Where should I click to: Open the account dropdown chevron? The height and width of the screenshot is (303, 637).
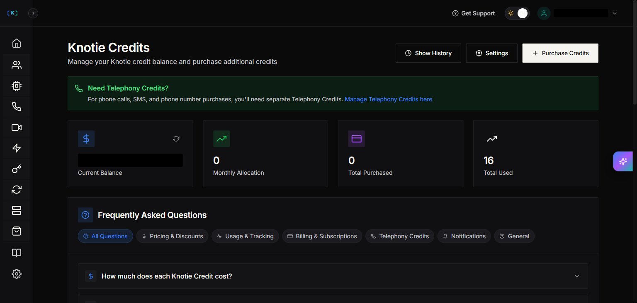click(x=615, y=13)
